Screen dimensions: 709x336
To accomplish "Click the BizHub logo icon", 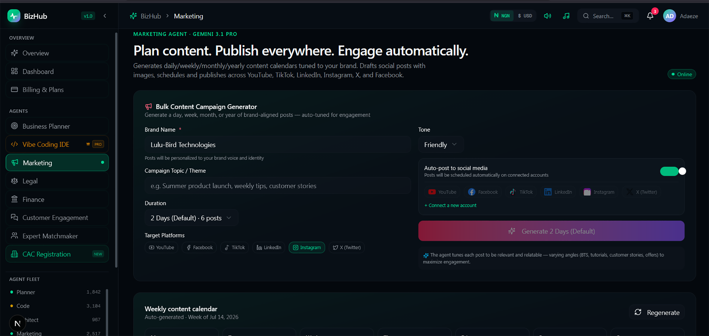I will point(14,16).
